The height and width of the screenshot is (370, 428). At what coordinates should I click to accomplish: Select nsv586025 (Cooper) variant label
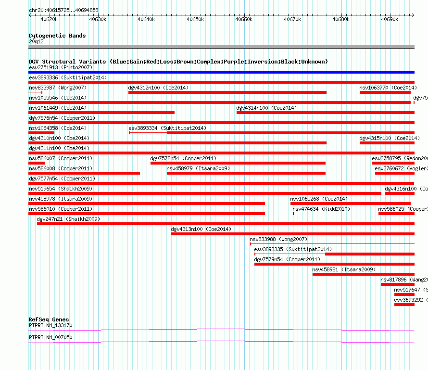pyautogui.click(x=403, y=209)
